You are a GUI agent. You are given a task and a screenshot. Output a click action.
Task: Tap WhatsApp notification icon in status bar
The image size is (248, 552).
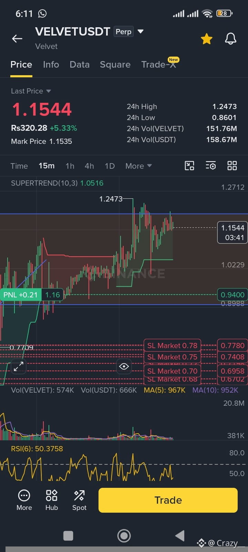[42, 13]
